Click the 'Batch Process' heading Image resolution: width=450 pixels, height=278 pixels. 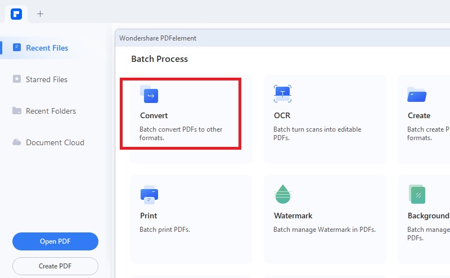160,59
